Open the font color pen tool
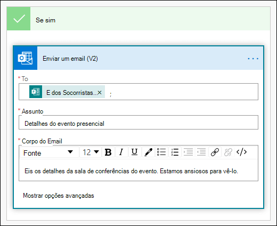The image size is (277, 226). tap(148, 152)
